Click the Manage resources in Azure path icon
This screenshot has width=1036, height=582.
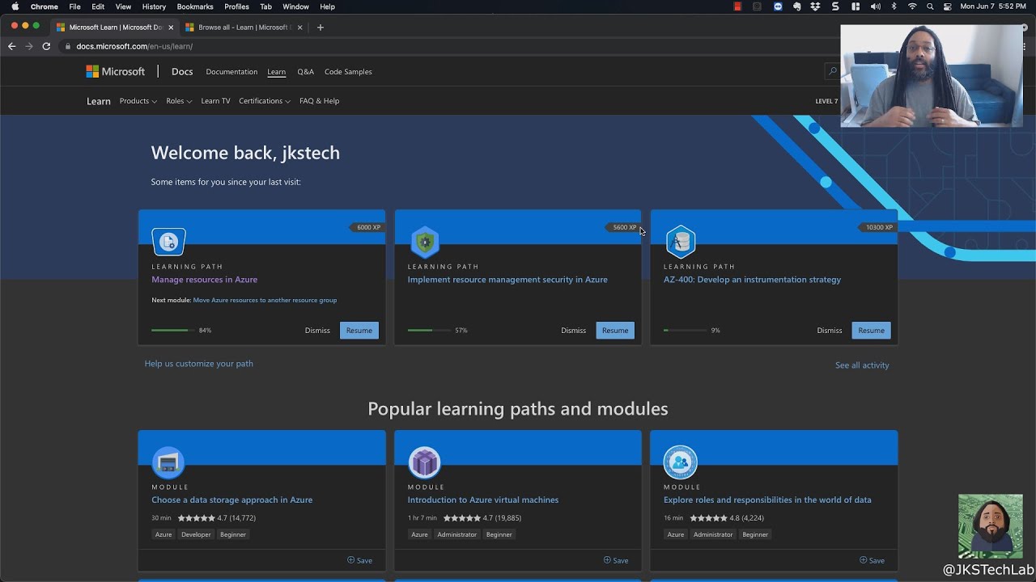point(168,242)
